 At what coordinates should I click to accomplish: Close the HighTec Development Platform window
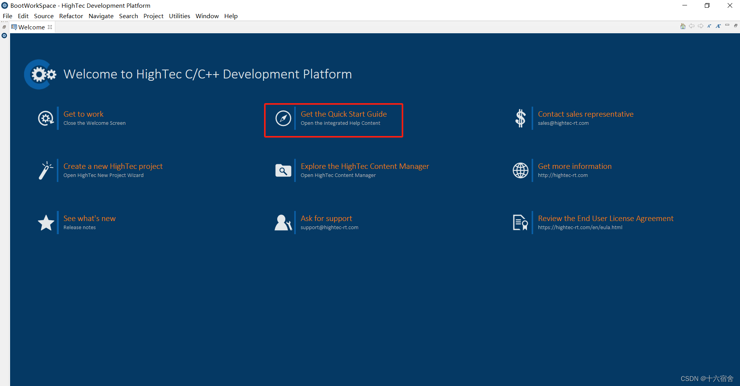[x=730, y=5]
